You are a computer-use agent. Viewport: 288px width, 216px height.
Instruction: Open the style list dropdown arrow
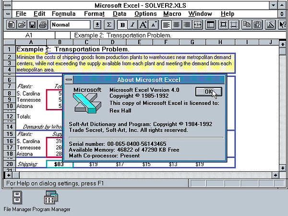click(x=97, y=24)
